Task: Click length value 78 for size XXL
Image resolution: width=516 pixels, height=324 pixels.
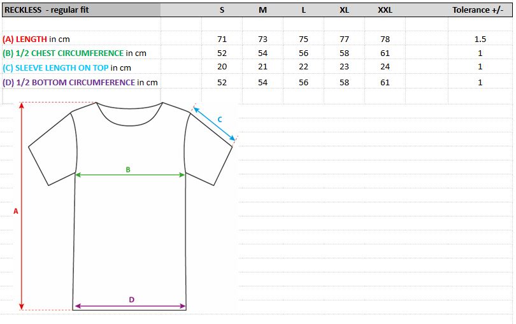Action: (385, 39)
